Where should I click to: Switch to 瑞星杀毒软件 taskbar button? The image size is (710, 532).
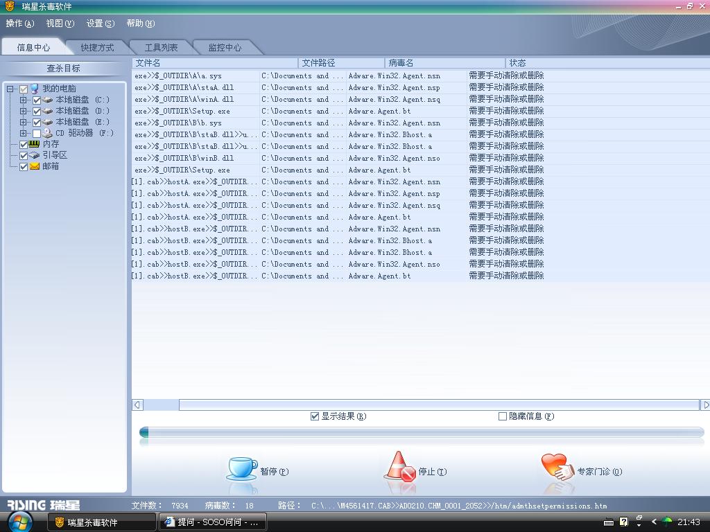[102, 522]
